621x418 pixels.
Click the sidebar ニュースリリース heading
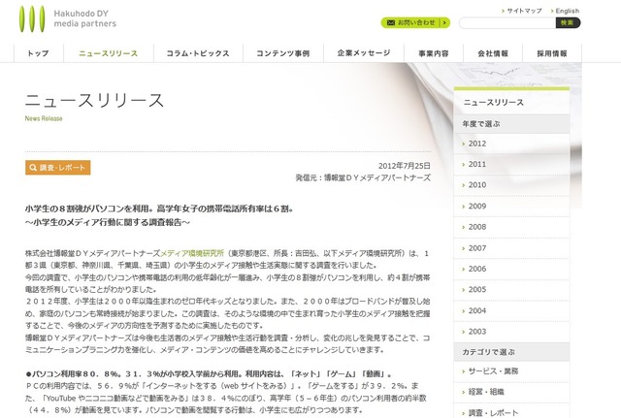point(494,103)
